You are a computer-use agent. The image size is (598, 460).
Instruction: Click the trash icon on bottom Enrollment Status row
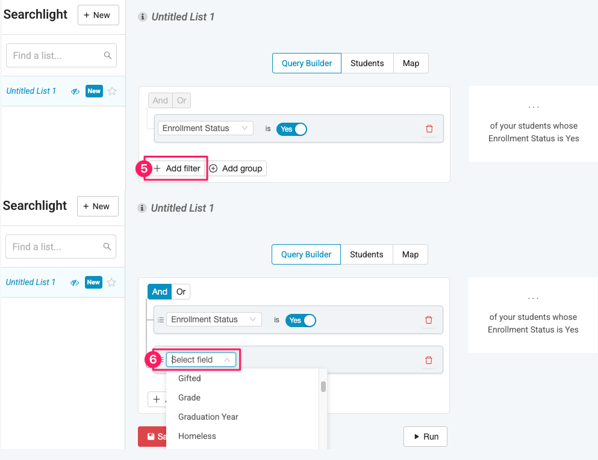(429, 320)
